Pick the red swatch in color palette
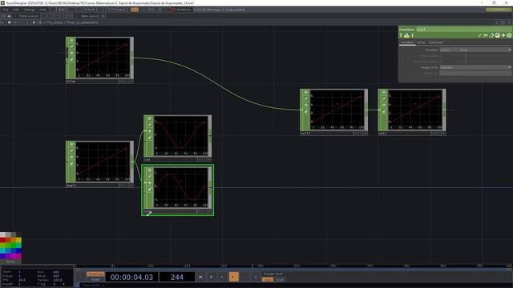513x288 pixels. (x=2, y=240)
